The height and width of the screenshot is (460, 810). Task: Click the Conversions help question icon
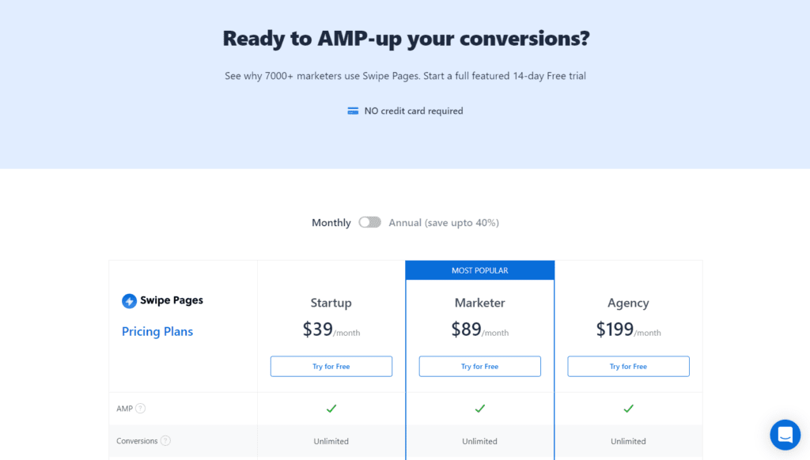pyautogui.click(x=165, y=440)
